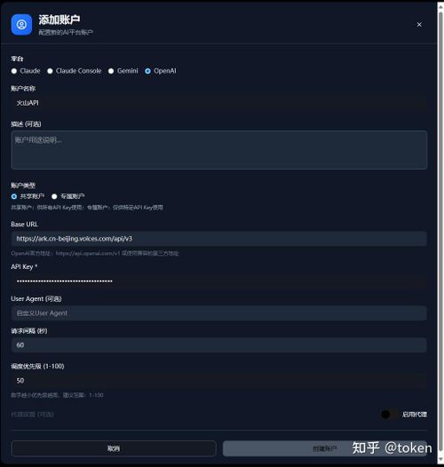This screenshot has width=444, height=467.
Task: Click the vertical scrollbar on the right
Action: 440,233
